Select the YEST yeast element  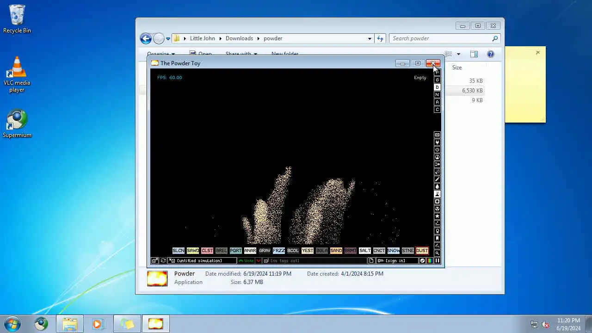[308, 251]
